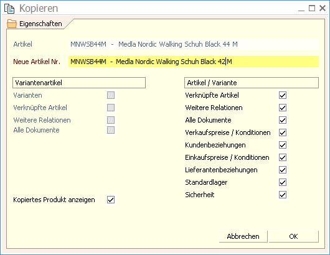Toggle Weitere Relationen checkbox on the right
This screenshot has height=255, width=330.
point(283,108)
